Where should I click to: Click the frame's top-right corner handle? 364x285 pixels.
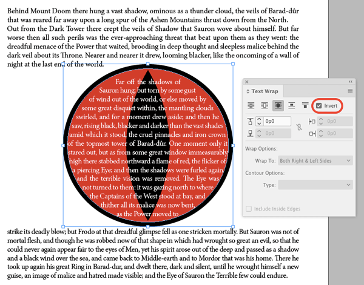[x=233, y=64]
